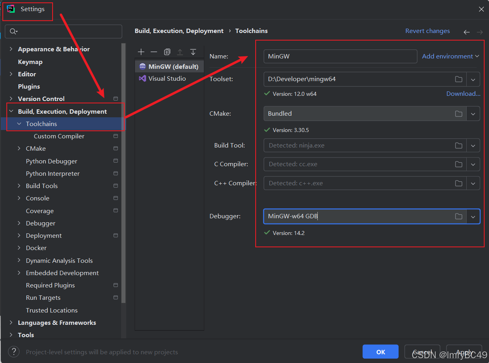Open Embedded Development settings
489x363 pixels.
62,273
